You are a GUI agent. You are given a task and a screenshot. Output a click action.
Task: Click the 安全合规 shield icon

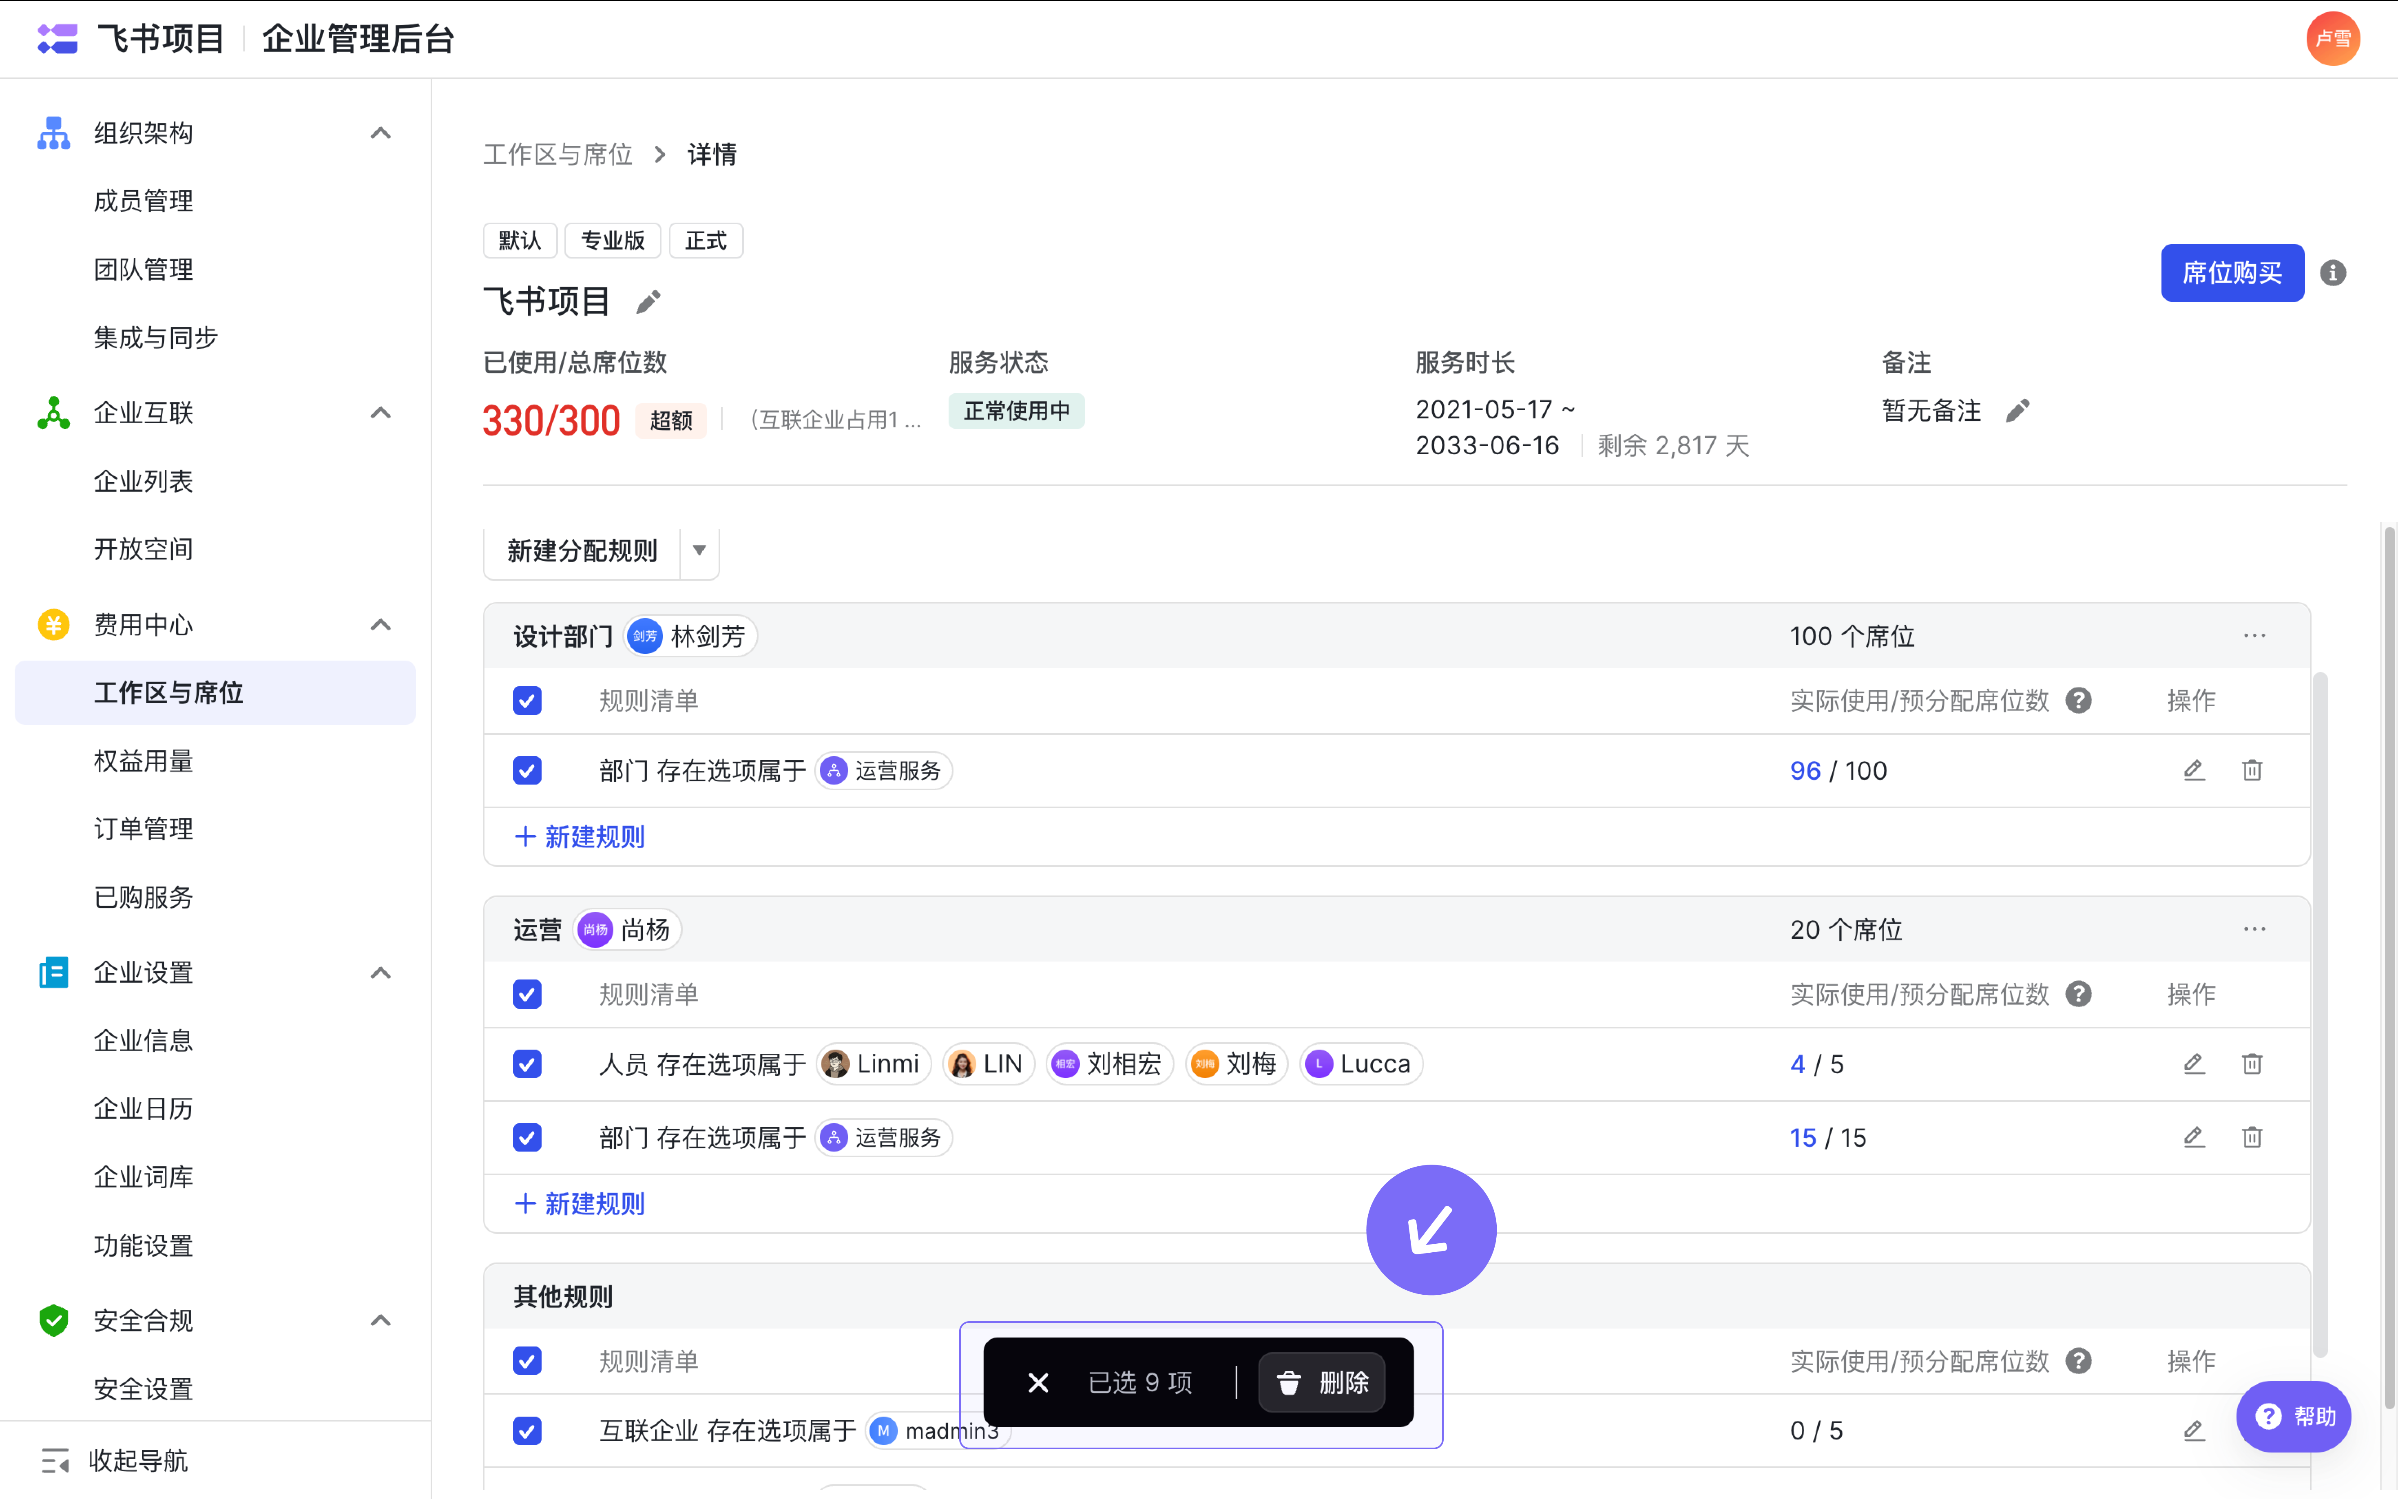pos(53,1320)
